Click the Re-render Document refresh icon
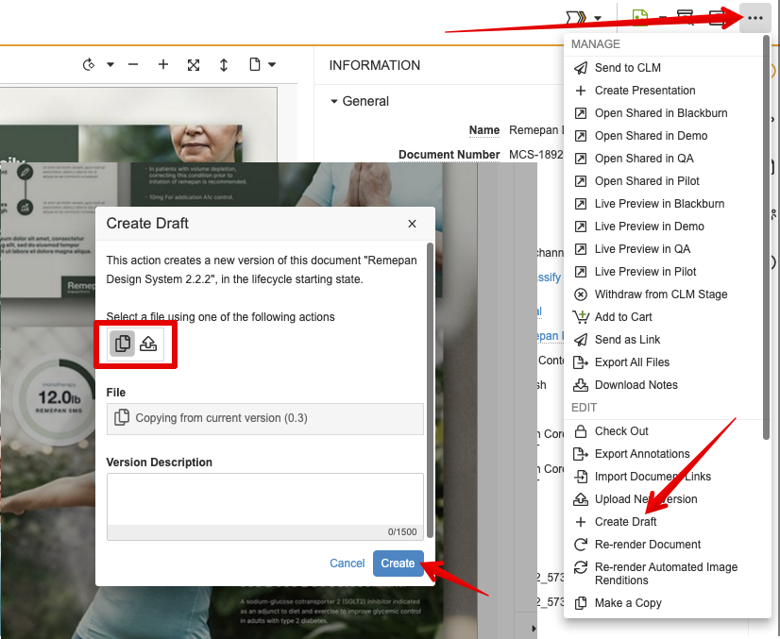Image resolution: width=780 pixels, height=639 pixels. pos(581,545)
